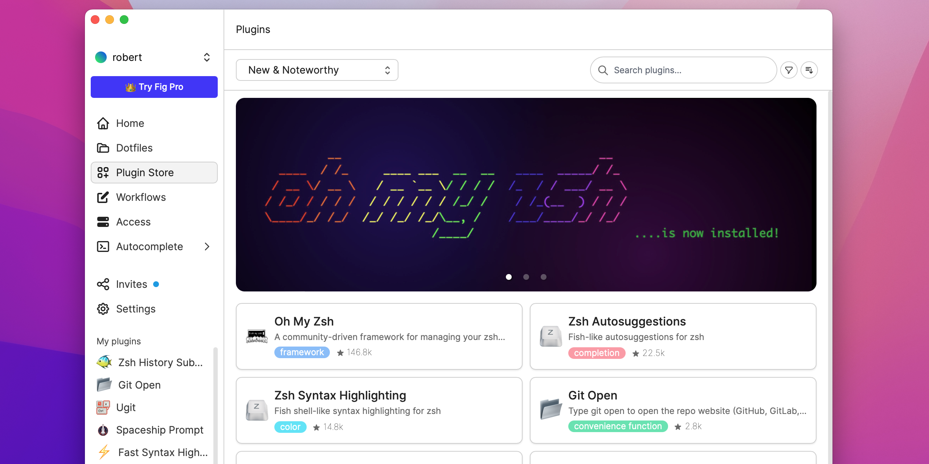Click the Plugin Store sidebar icon
This screenshot has width=929, height=464.
102,172
